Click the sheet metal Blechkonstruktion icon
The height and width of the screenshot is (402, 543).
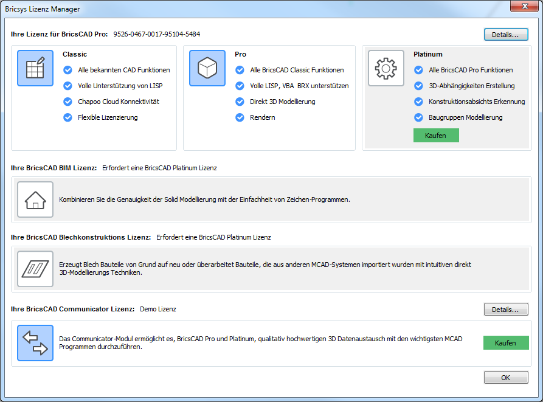[x=35, y=269]
